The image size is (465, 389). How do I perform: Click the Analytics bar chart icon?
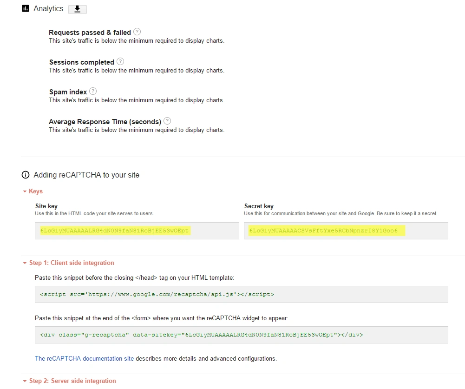pos(26,9)
